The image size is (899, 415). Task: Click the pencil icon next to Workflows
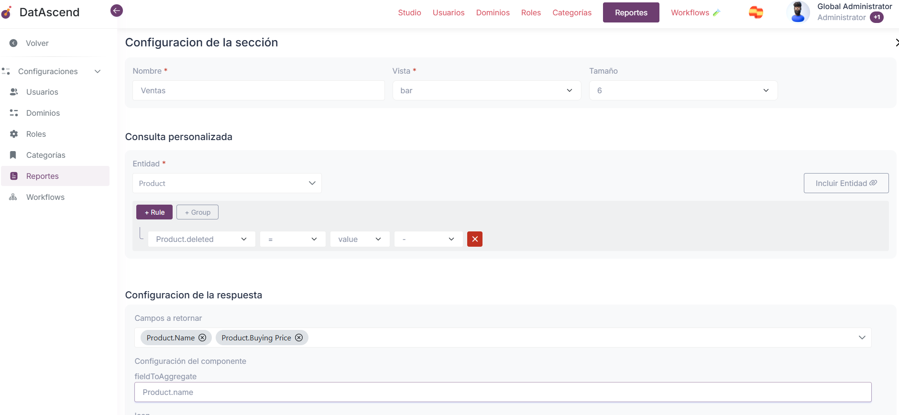[x=716, y=13]
